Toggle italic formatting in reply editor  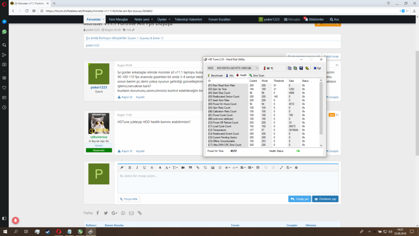click(x=137, y=168)
